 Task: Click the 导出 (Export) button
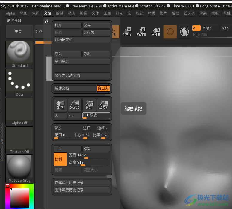point(96,54)
